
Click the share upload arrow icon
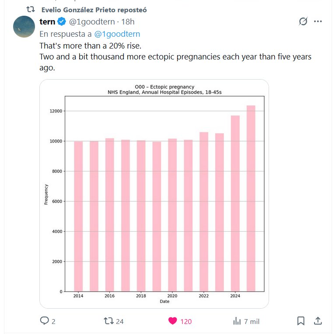(318, 321)
